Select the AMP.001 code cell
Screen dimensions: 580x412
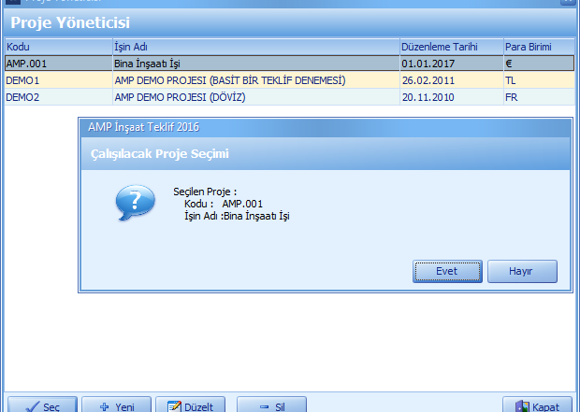(x=56, y=64)
